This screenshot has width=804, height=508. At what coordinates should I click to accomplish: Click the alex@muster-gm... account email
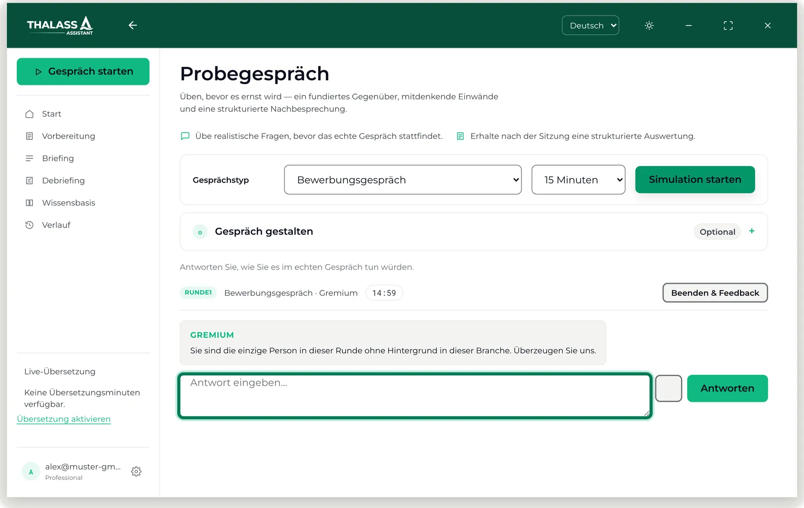(x=83, y=467)
